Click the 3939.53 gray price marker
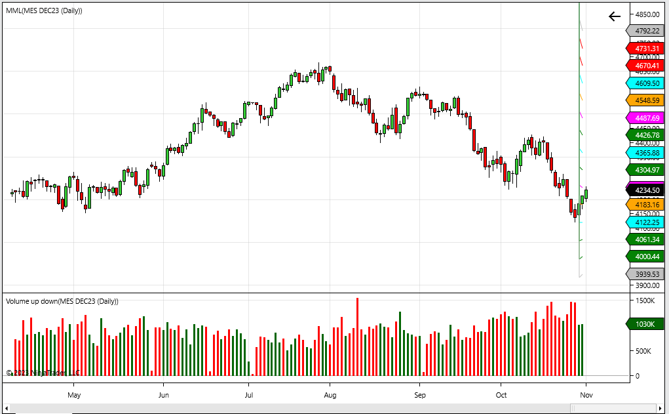Screen dimensions: 669x414 [x=645, y=274]
